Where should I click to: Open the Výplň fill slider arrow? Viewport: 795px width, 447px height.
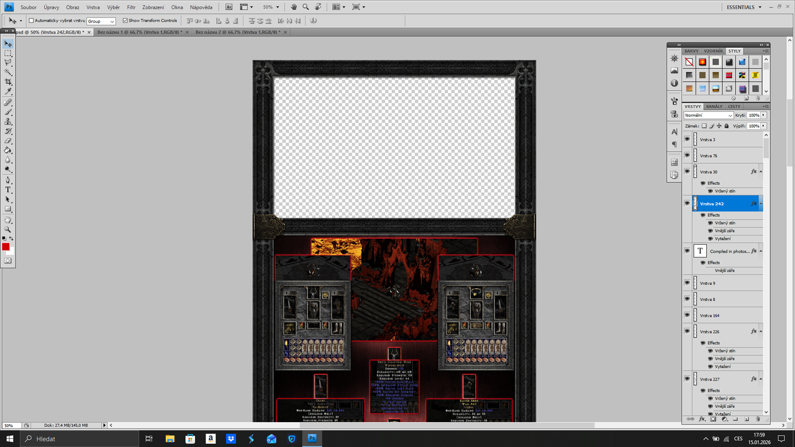coord(763,126)
